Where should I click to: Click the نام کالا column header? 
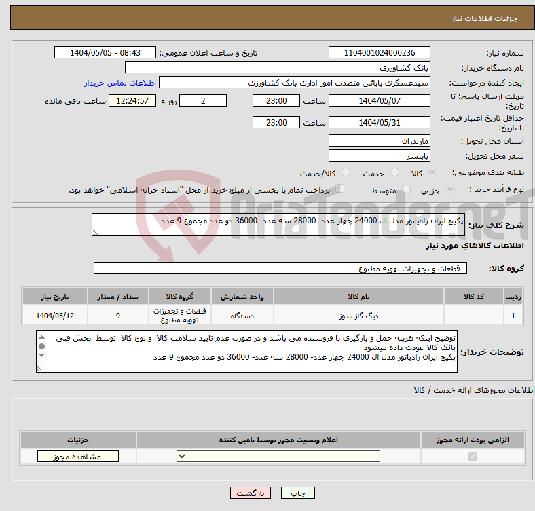(358, 297)
